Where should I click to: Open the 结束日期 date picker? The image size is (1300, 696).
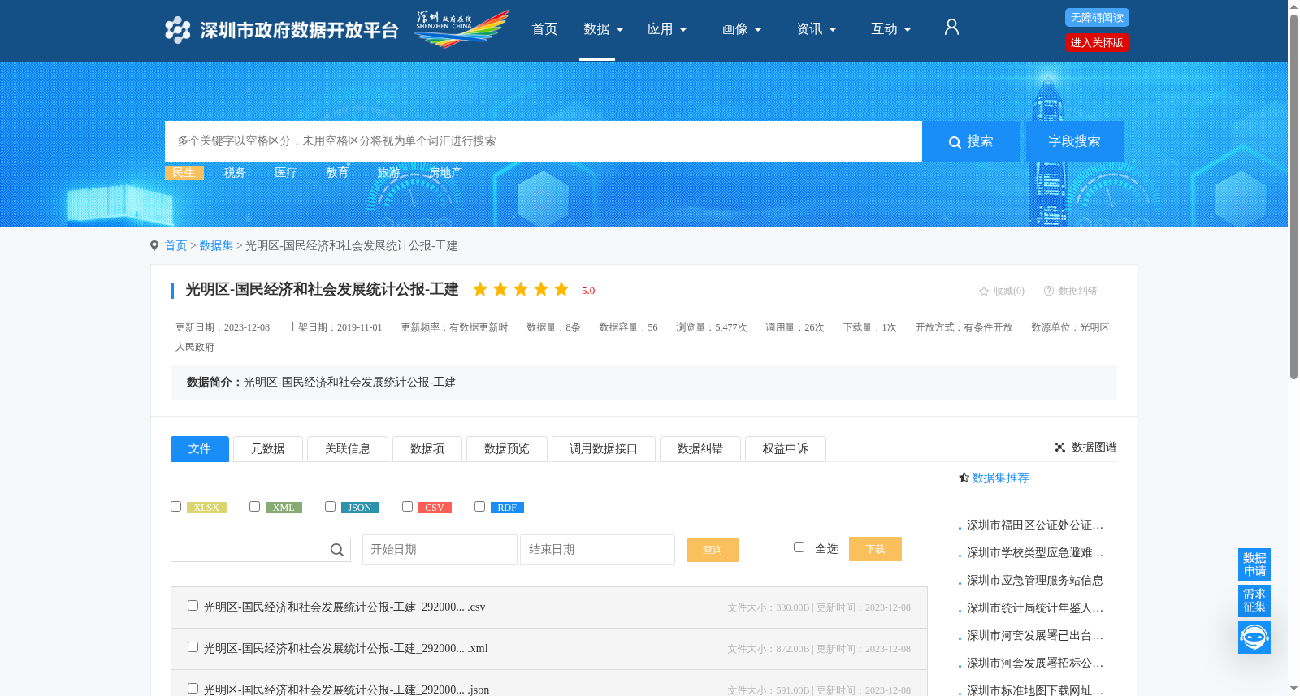pyautogui.click(x=597, y=550)
